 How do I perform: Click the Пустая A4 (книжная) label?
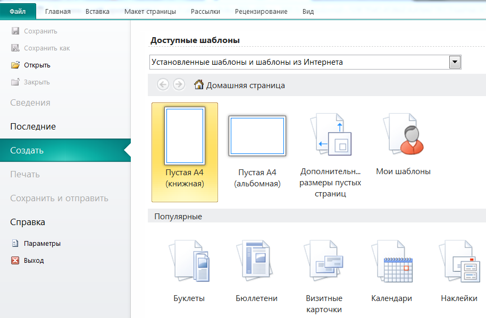click(x=185, y=178)
